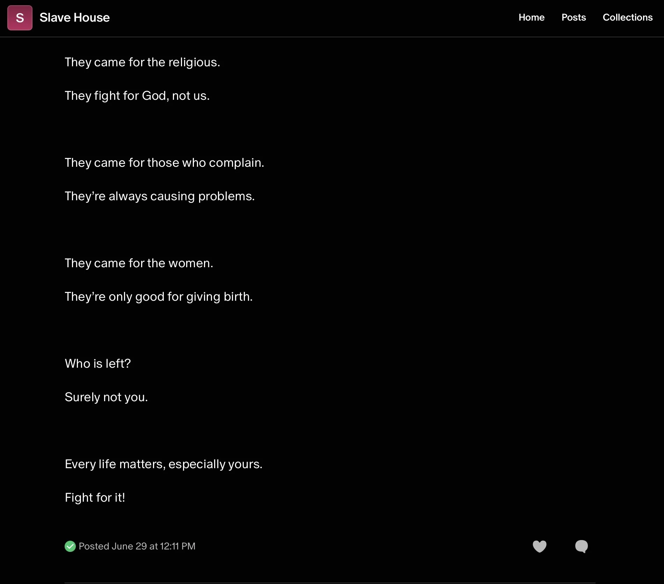Click the Slave House site title
The width and height of the screenshot is (664, 584).
pos(74,17)
